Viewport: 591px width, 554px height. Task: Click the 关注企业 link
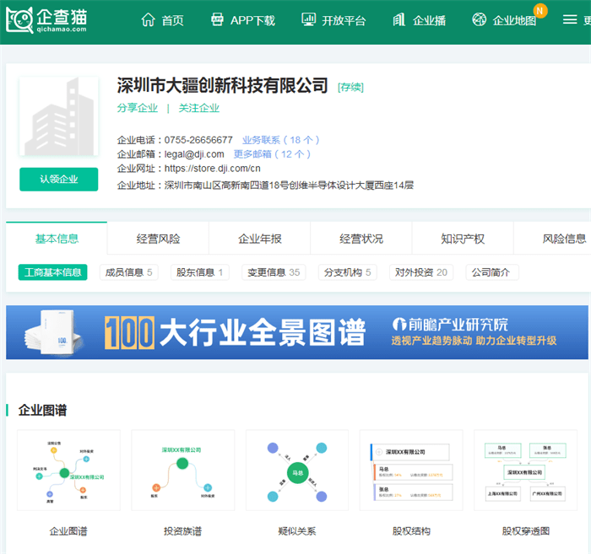pos(198,108)
